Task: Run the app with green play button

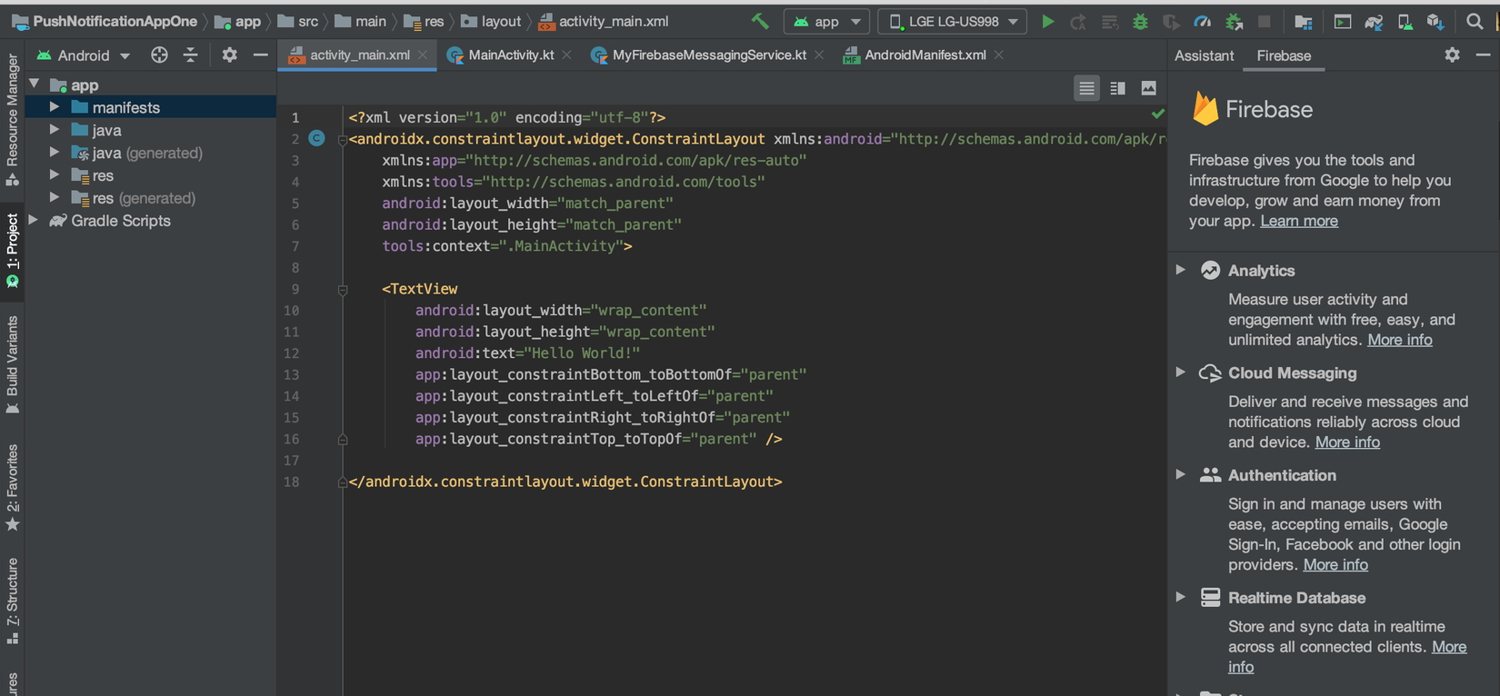Action: [x=1048, y=21]
